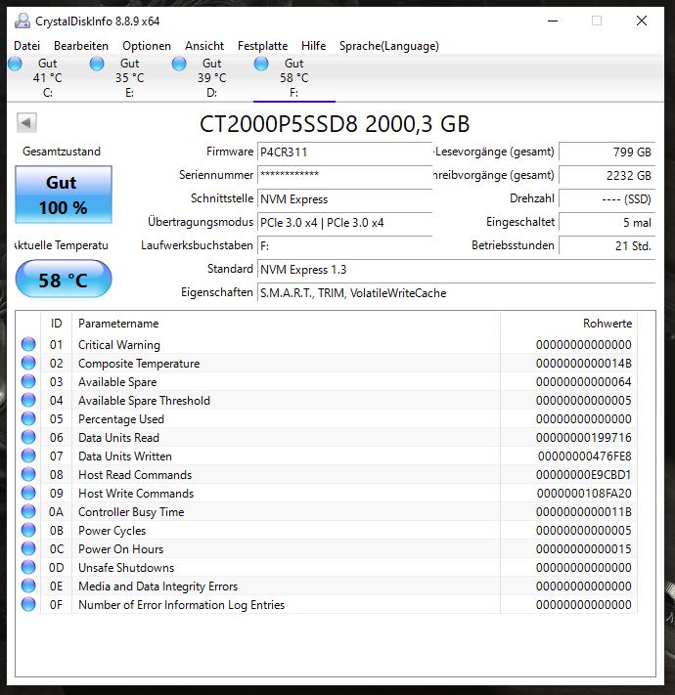Click the masked Seriennummer field

pos(344,175)
